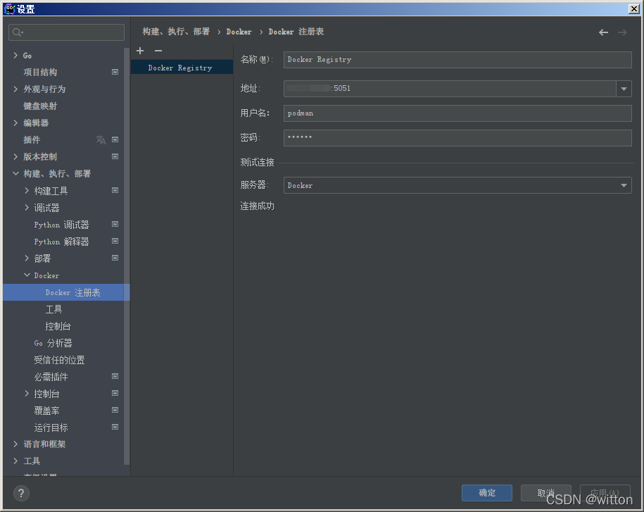
Task: Click the 确定 button
Action: point(487,493)
